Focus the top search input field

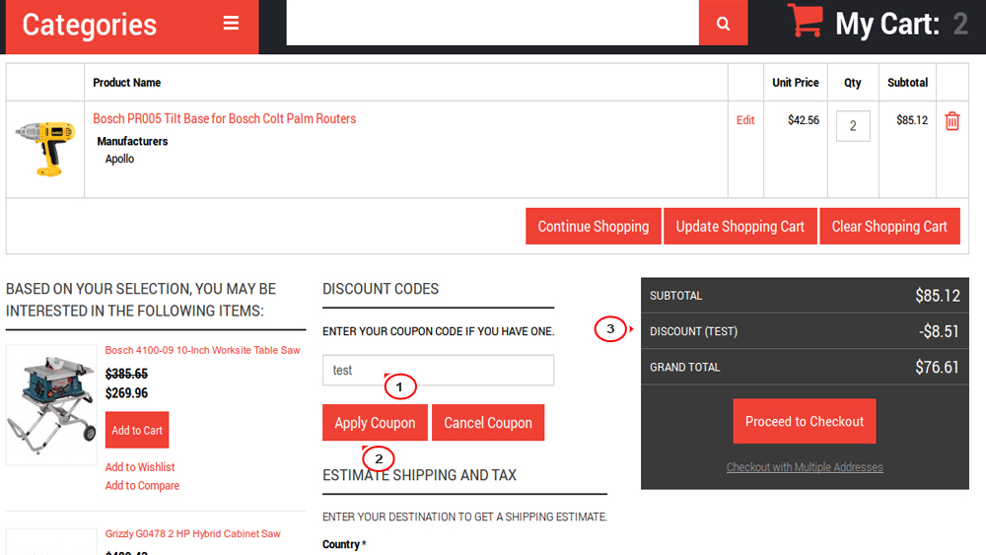(x=492, y=23)
